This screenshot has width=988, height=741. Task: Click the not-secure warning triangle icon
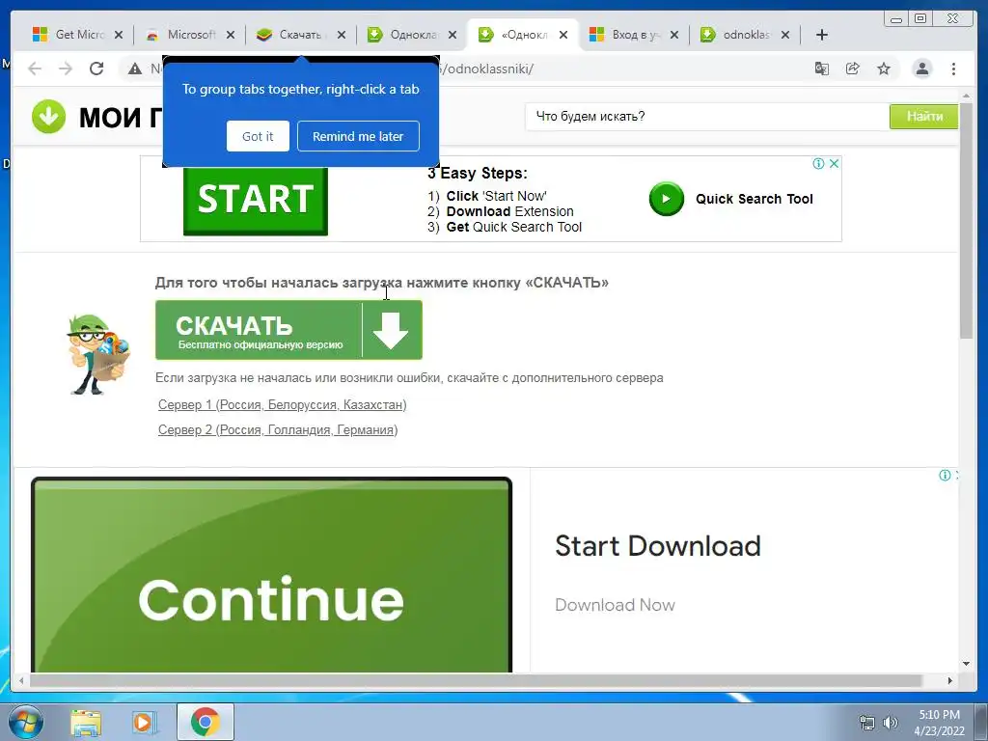point(135,69)
